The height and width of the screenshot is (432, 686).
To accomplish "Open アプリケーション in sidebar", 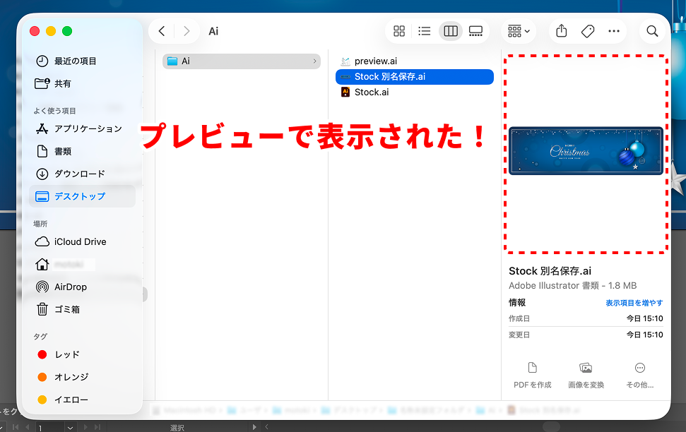I will pos(82,128).
